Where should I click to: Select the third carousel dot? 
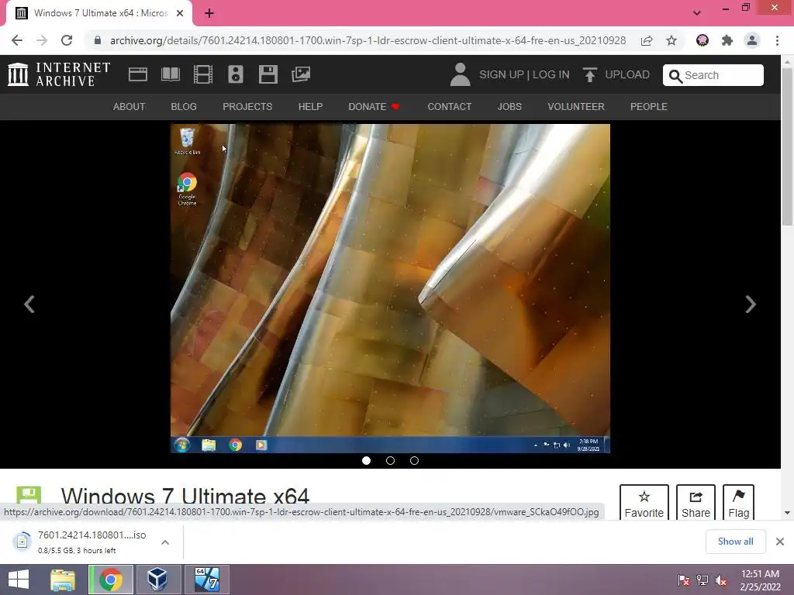click(414, 460)
